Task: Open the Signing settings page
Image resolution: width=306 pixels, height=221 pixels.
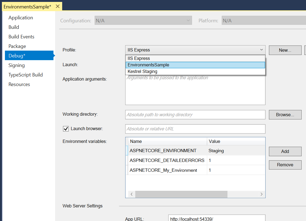Action: coord(17,65)
